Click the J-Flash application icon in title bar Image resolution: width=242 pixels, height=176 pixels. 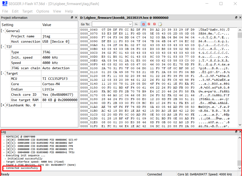point(5,3)
